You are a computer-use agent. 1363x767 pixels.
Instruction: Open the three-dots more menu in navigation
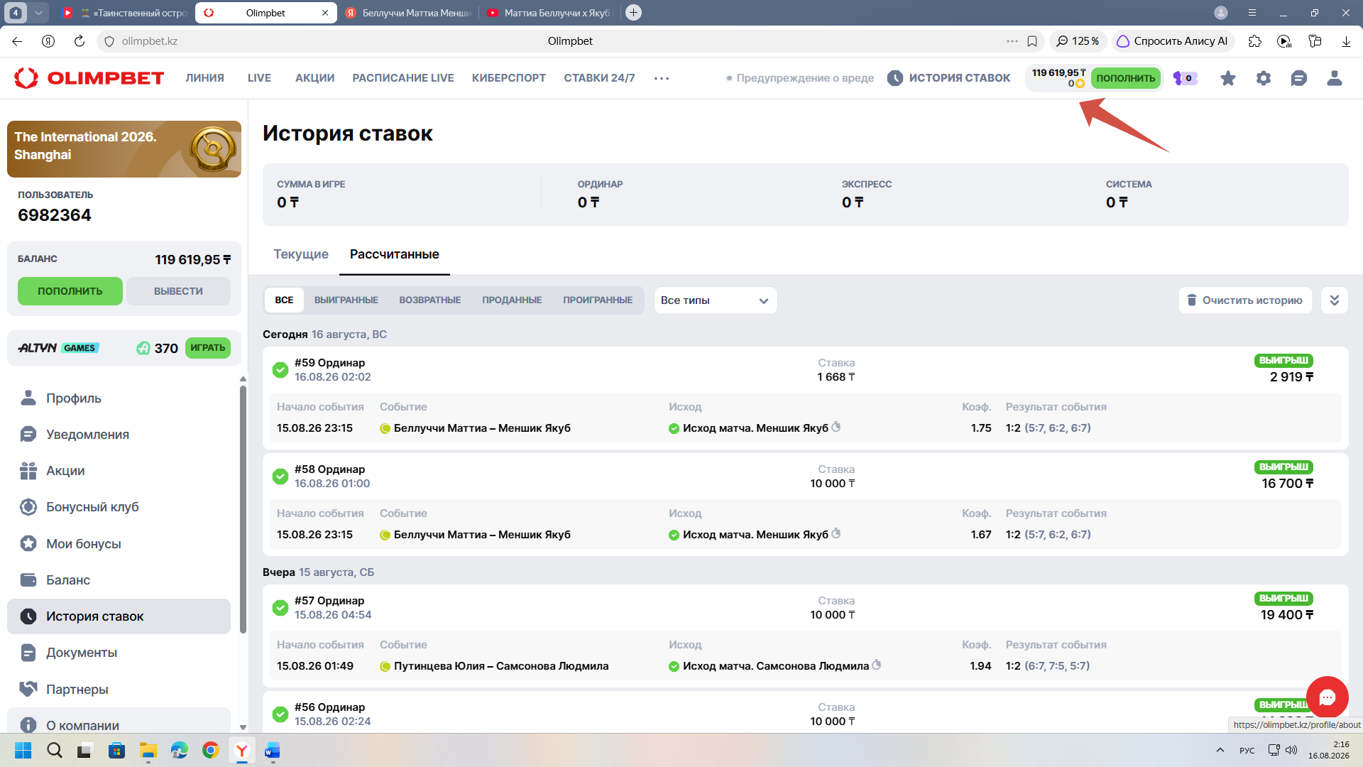click(x=662, y=78)
